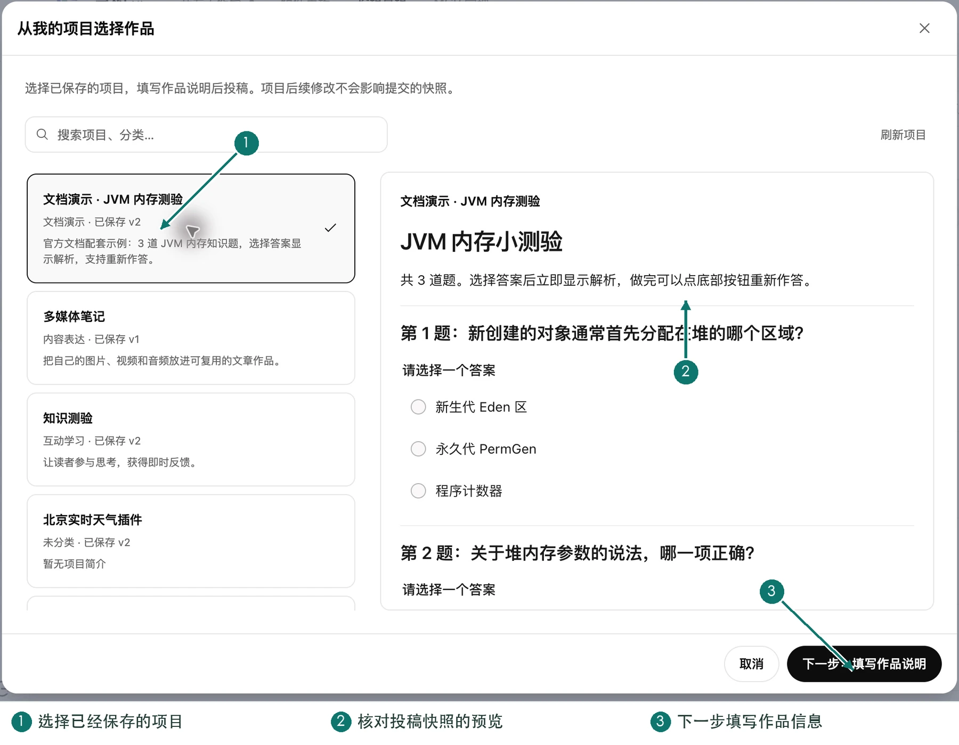959x745 pixels.
Task: Select the 知识测验 project card
Action: tap(191, 440)
